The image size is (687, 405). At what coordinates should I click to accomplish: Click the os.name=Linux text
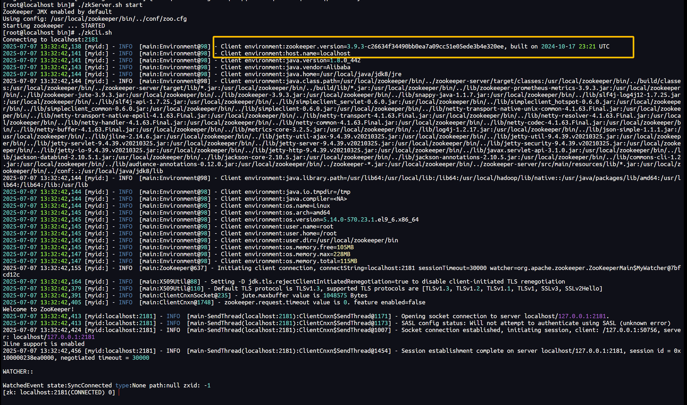coord(307,206)
